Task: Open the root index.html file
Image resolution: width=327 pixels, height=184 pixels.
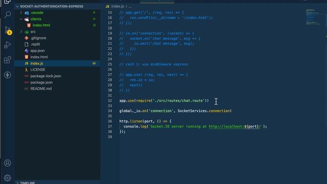Action: pyautogui.click(x=39, y=57)
